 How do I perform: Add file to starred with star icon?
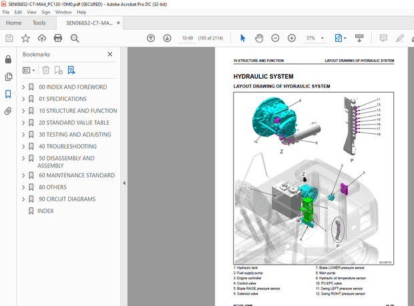click(x=25, y=38)
